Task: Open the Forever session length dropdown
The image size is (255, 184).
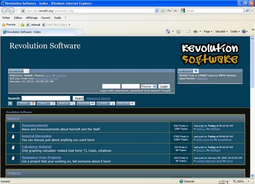Action: (149, 86)
